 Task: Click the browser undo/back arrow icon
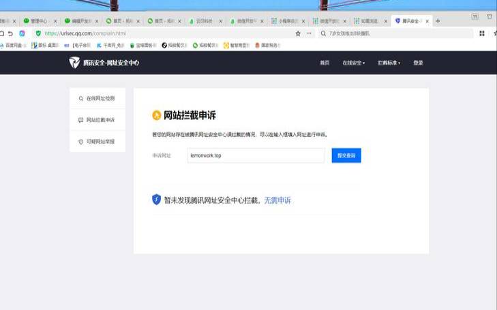point(10,33)
